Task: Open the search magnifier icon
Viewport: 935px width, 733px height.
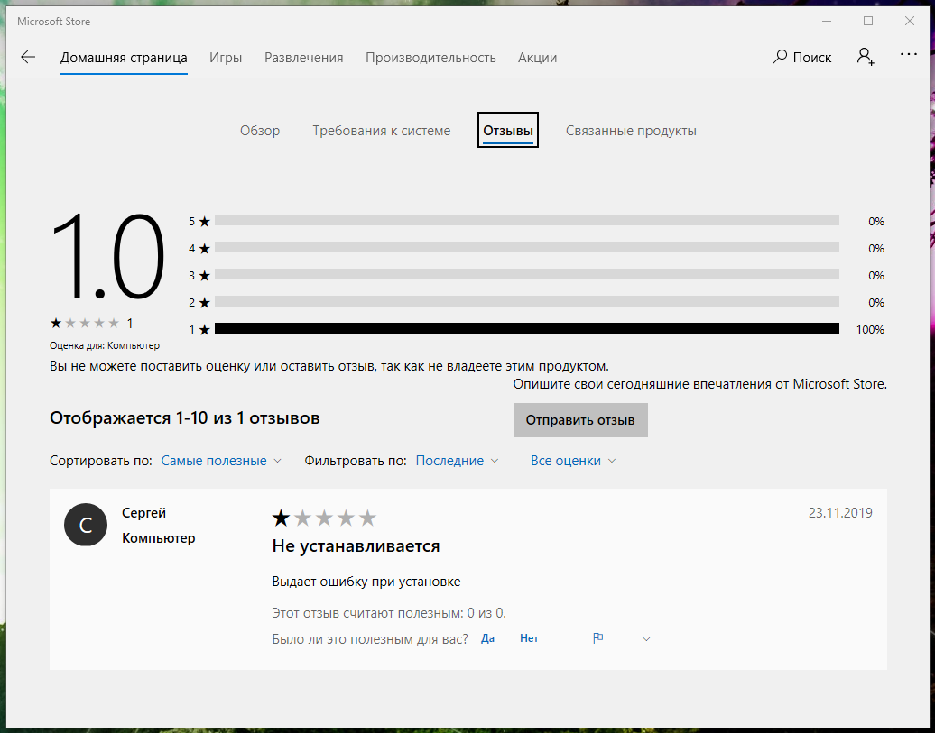Action: [x=780, y=57]
